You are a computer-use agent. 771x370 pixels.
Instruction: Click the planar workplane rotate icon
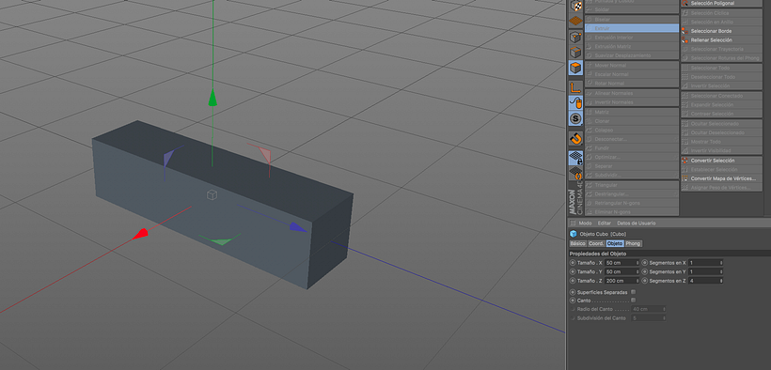pyautogui.click(x=575, y=174)
